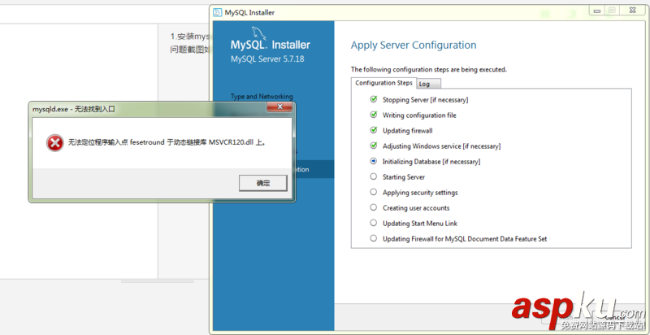Close the mysqld.exe error dialog
The width and height of the screenshot is (650, 335).
click(279, 107)
